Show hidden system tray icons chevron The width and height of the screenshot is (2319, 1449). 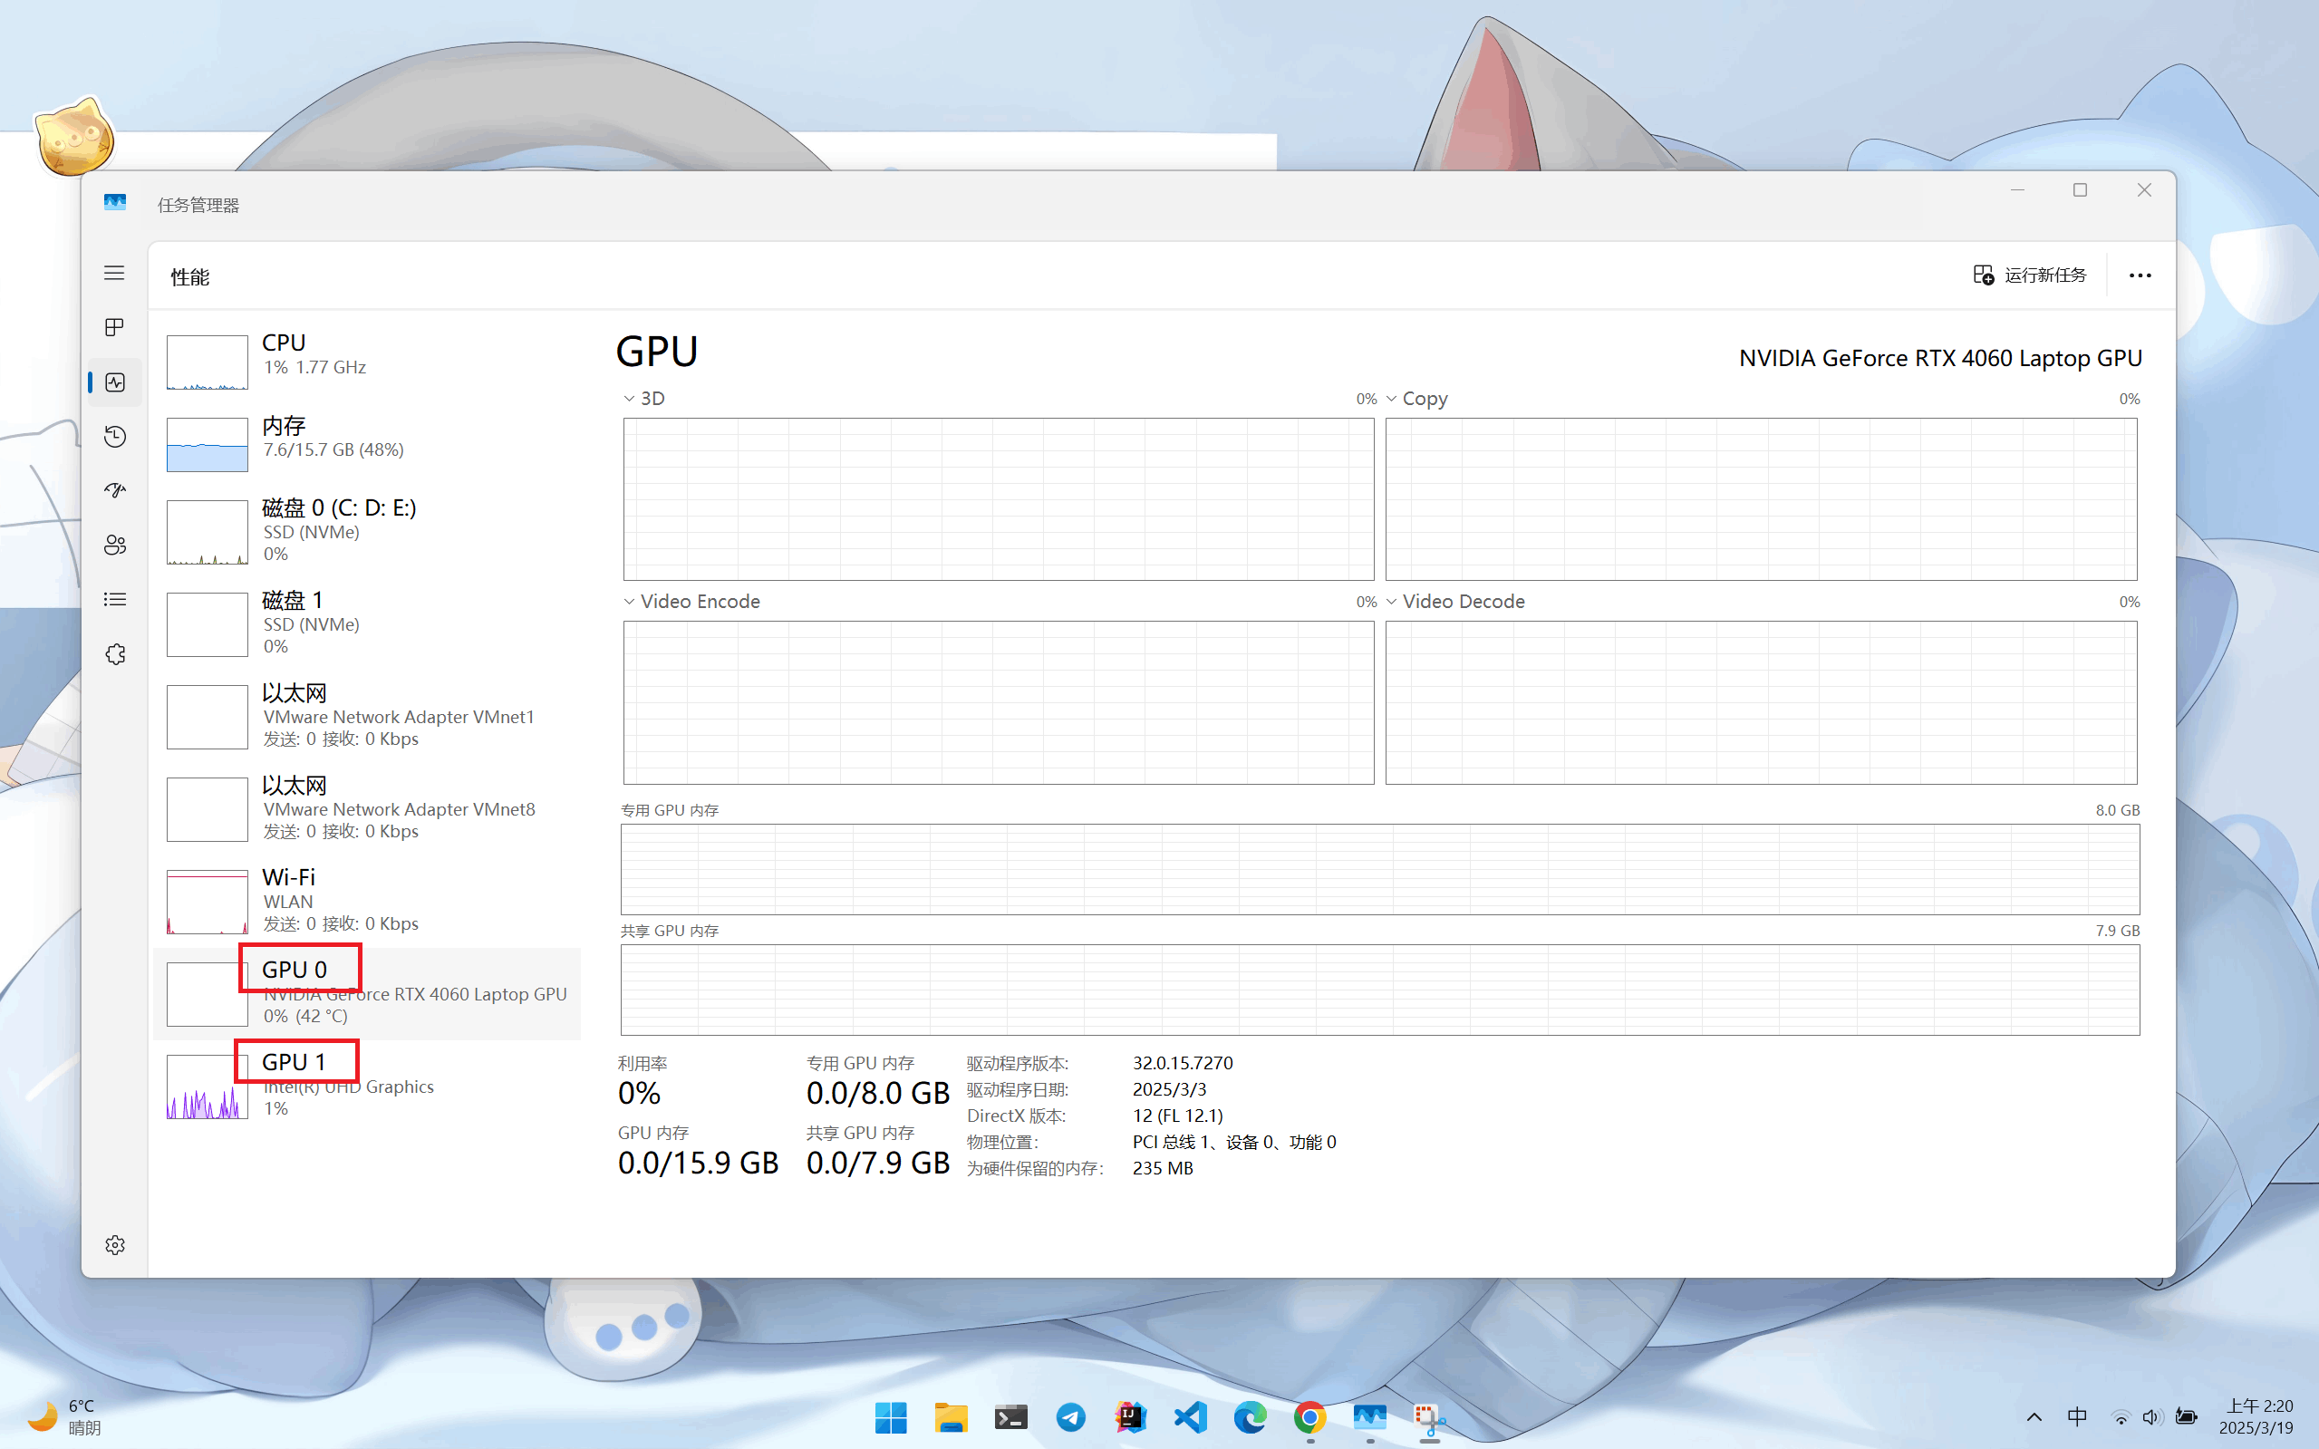click(2034, 1417)
